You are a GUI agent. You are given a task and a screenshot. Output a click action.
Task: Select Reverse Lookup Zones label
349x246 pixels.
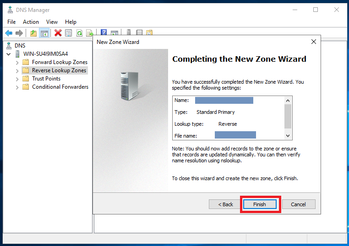59,70
